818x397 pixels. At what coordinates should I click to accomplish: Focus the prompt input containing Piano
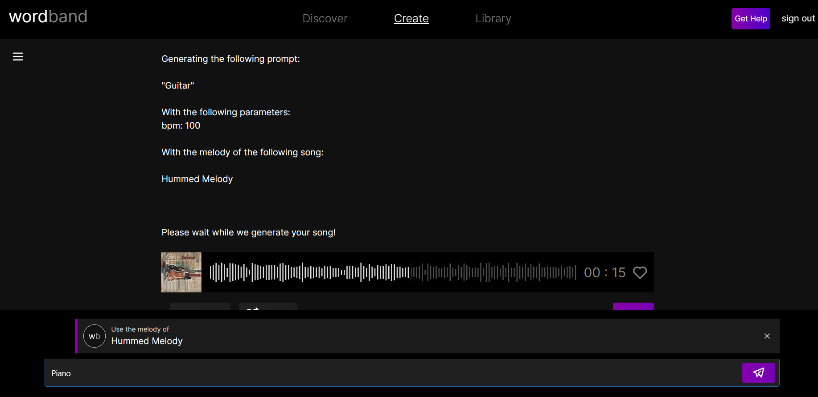coord(392,373)
